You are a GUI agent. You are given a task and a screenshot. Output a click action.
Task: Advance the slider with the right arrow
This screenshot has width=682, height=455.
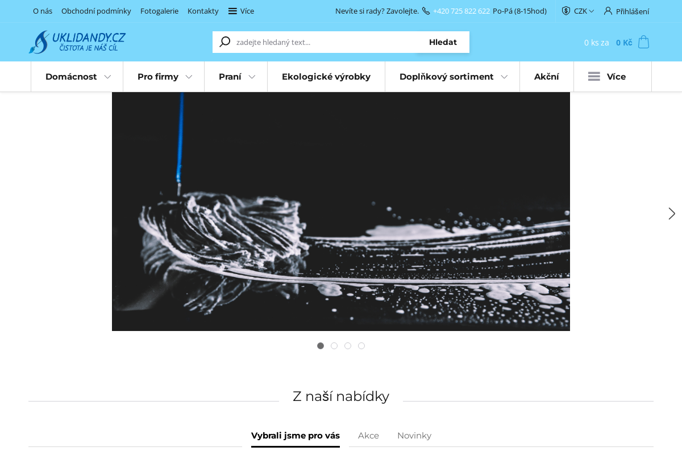click(x=672, y=214)
